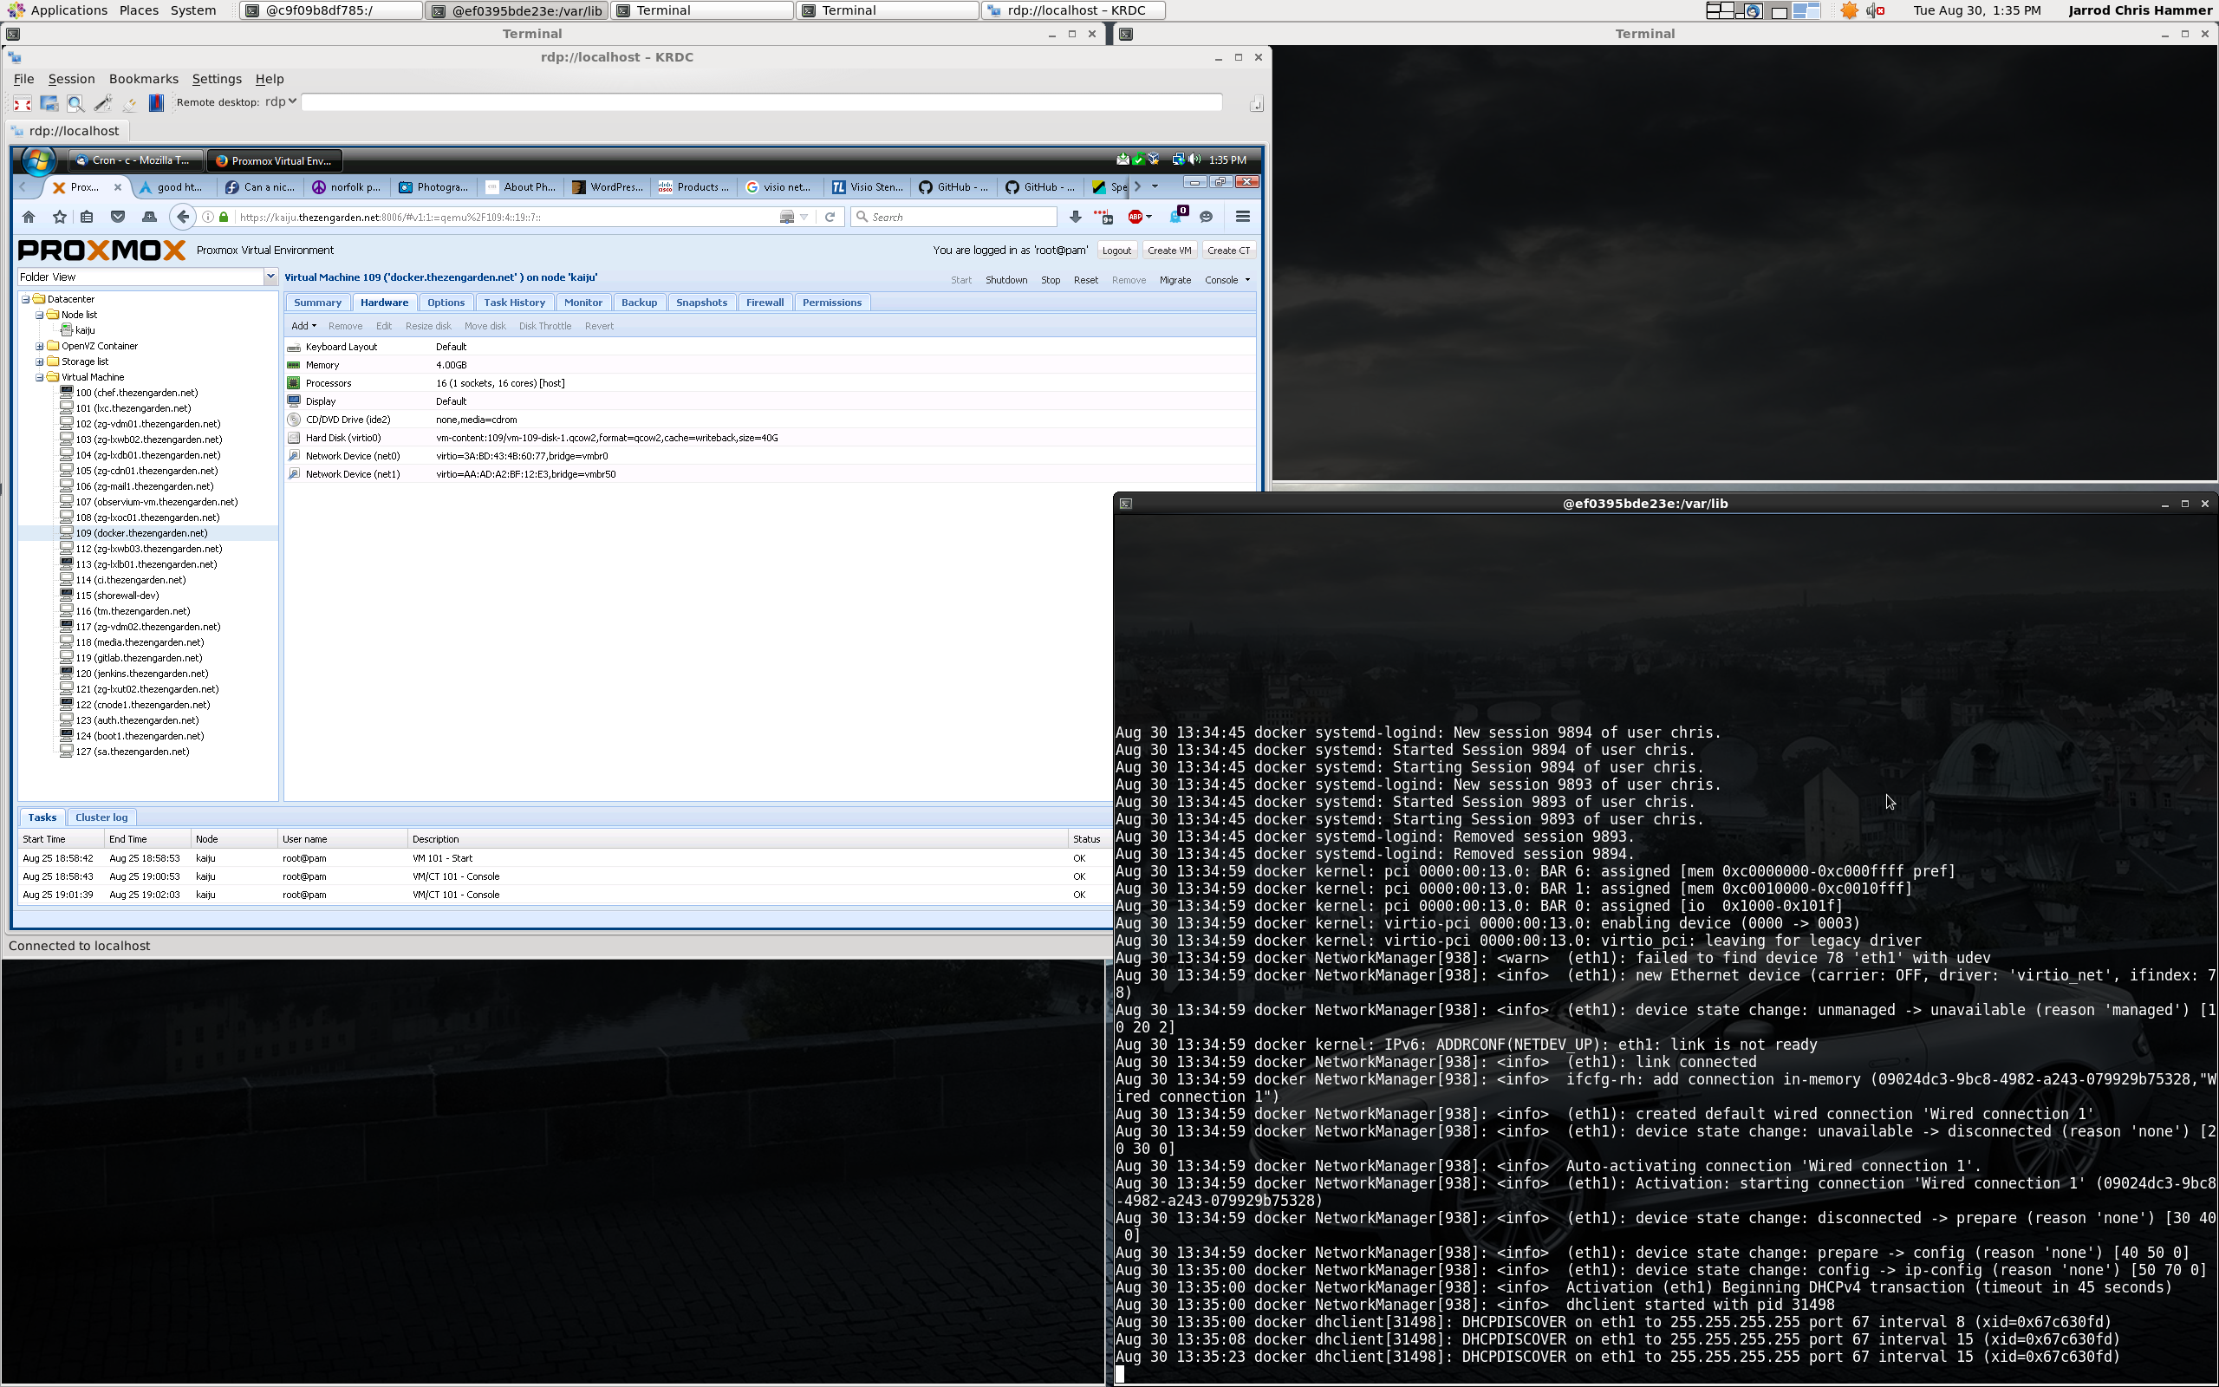Open KRDC File menu
This screenshot has height=1387, width=2219.
(24, 80)
